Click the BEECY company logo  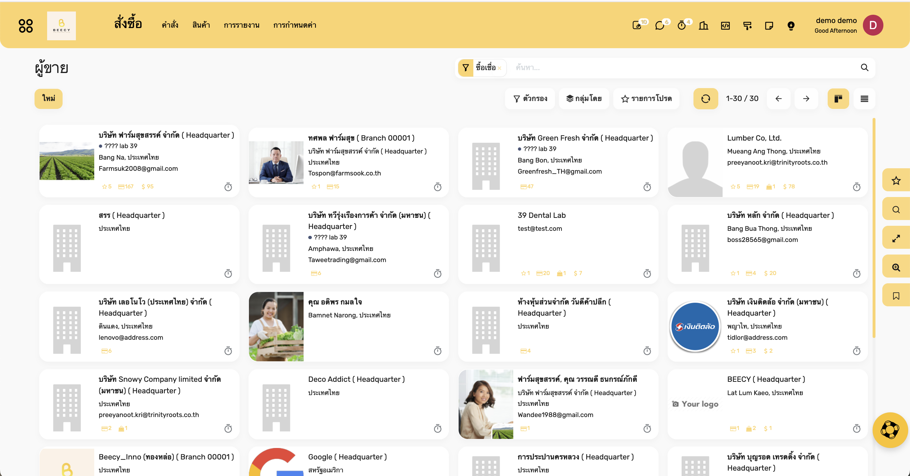point(62,26)
